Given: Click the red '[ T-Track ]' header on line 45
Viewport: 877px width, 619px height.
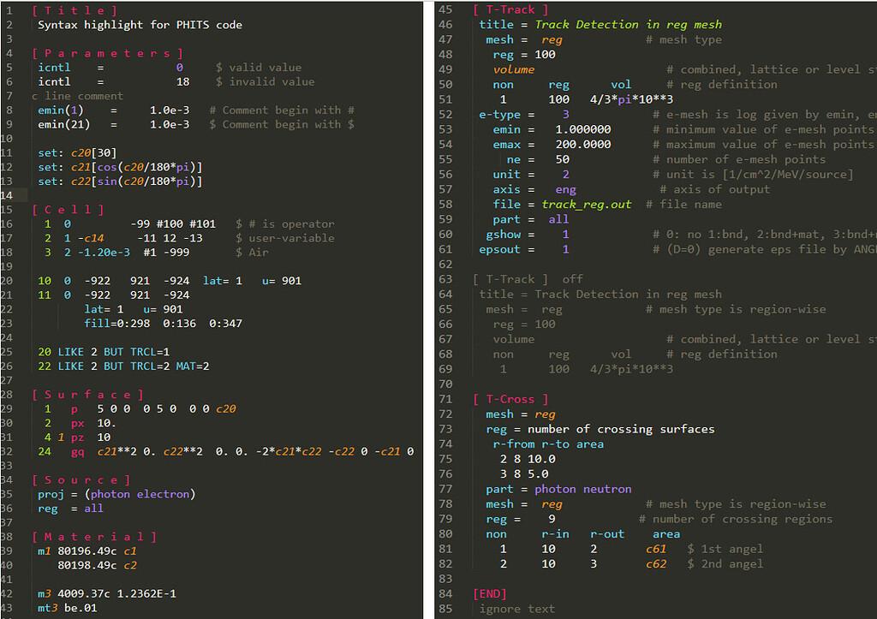Looking at the screenshot, I should [510, 10].
